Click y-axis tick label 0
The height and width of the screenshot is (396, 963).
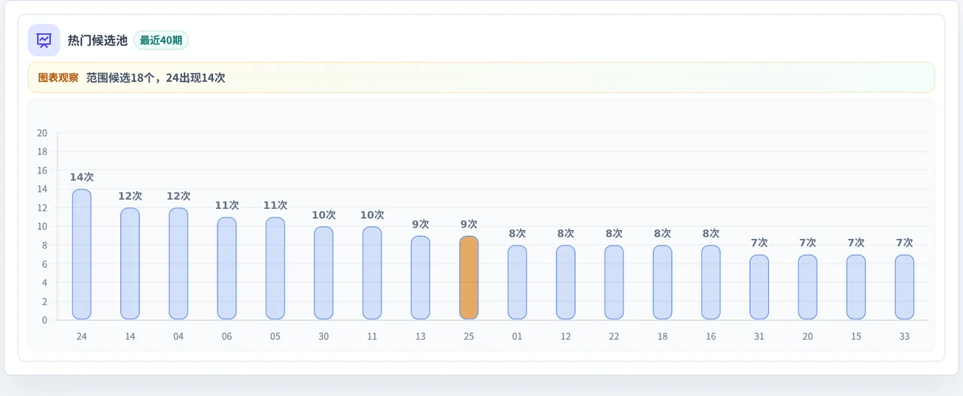click(45, 320)
